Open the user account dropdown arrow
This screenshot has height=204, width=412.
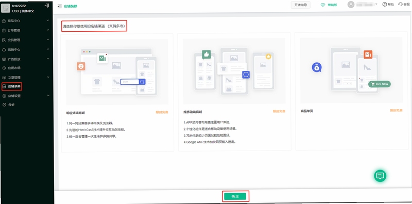pos(376,4)
